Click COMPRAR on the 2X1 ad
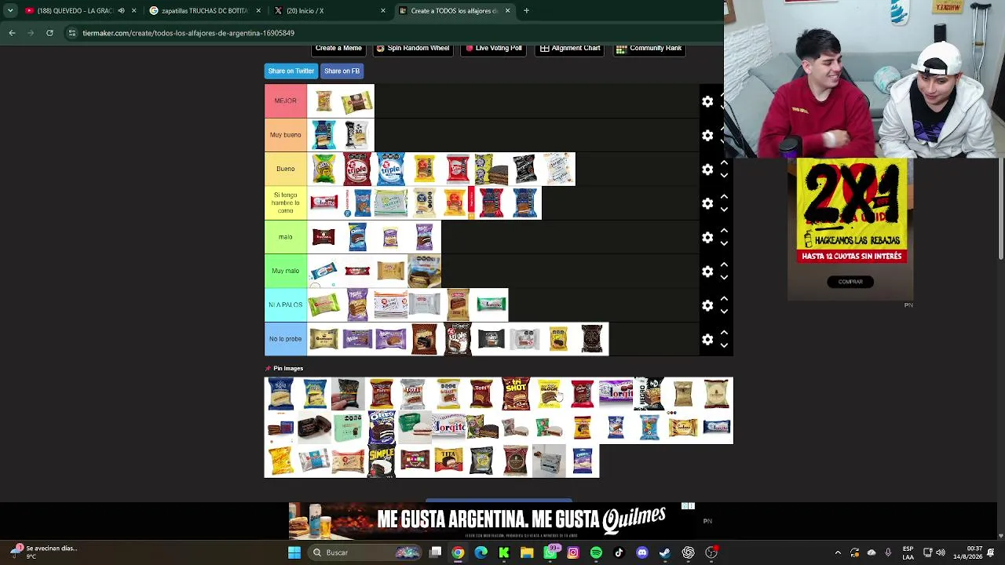This screenshot has height=565, width=1005. [850, 282]
